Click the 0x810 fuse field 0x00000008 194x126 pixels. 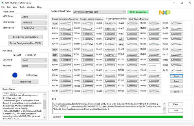coord(66,29)
